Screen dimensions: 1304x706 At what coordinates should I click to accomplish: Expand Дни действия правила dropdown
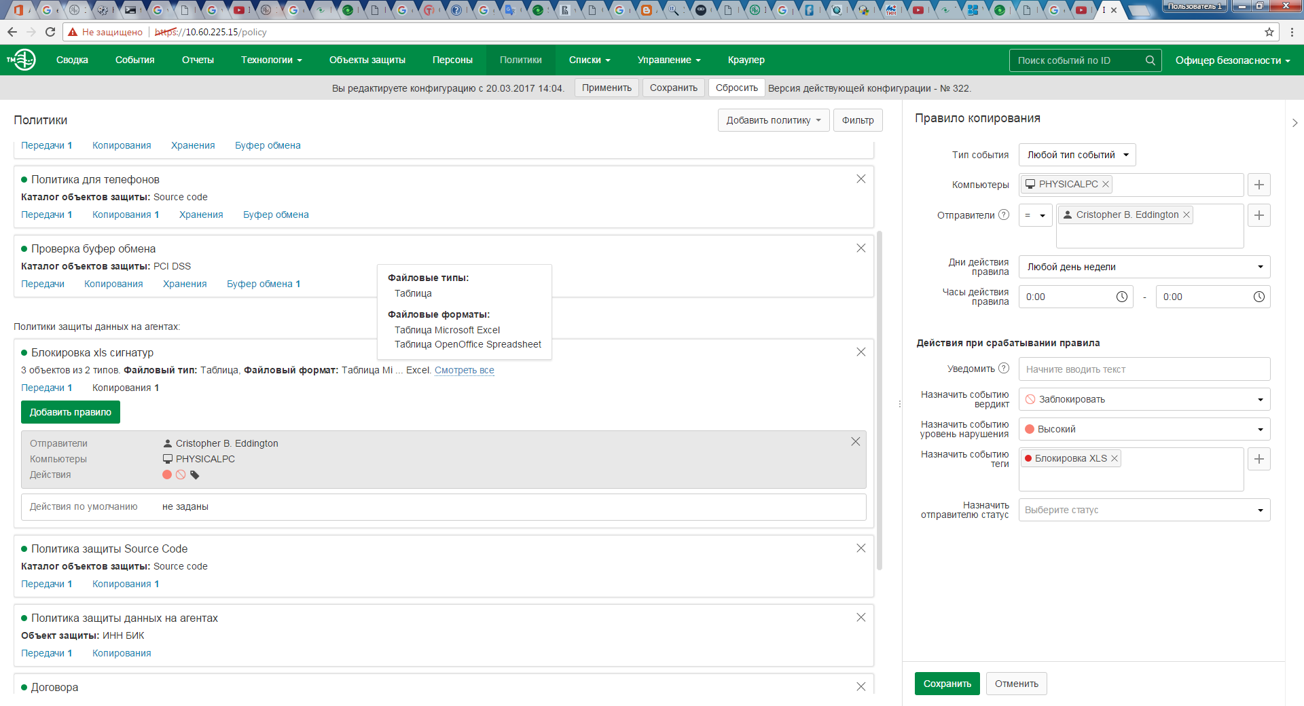point(1144,267)
